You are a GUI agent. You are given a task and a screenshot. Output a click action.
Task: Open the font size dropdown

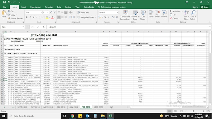(x=48, y=12)
